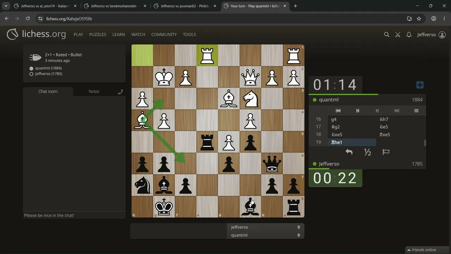This screenshot has width=451, height=254.
Task: Click the white king on g2
Action: click(164, 77)
